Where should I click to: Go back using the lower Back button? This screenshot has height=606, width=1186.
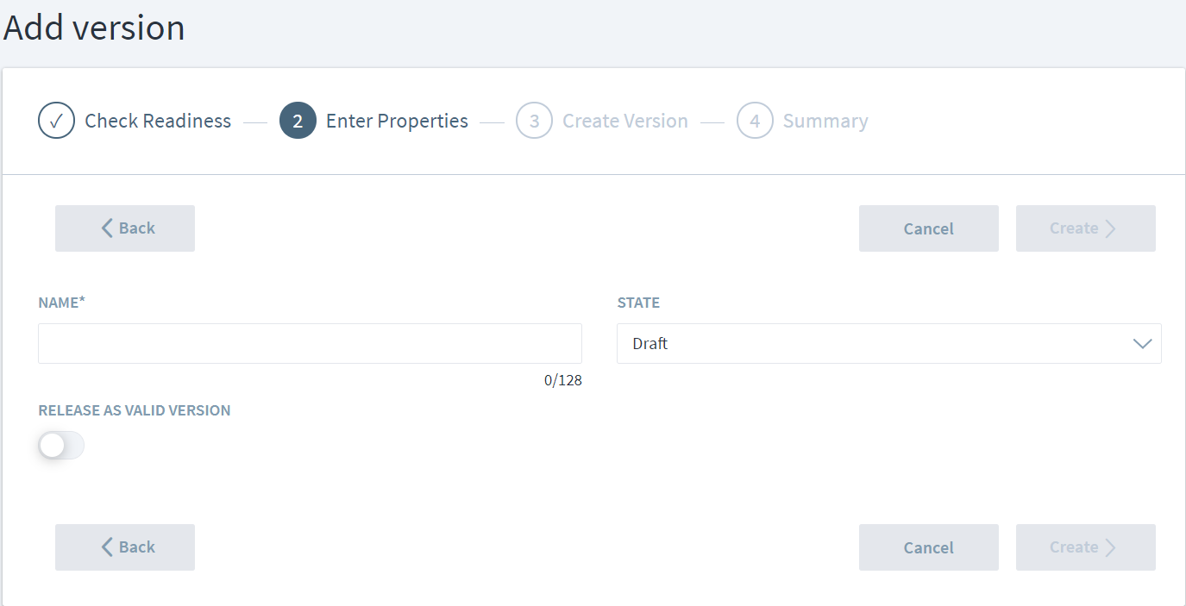[x=125, y=547]
